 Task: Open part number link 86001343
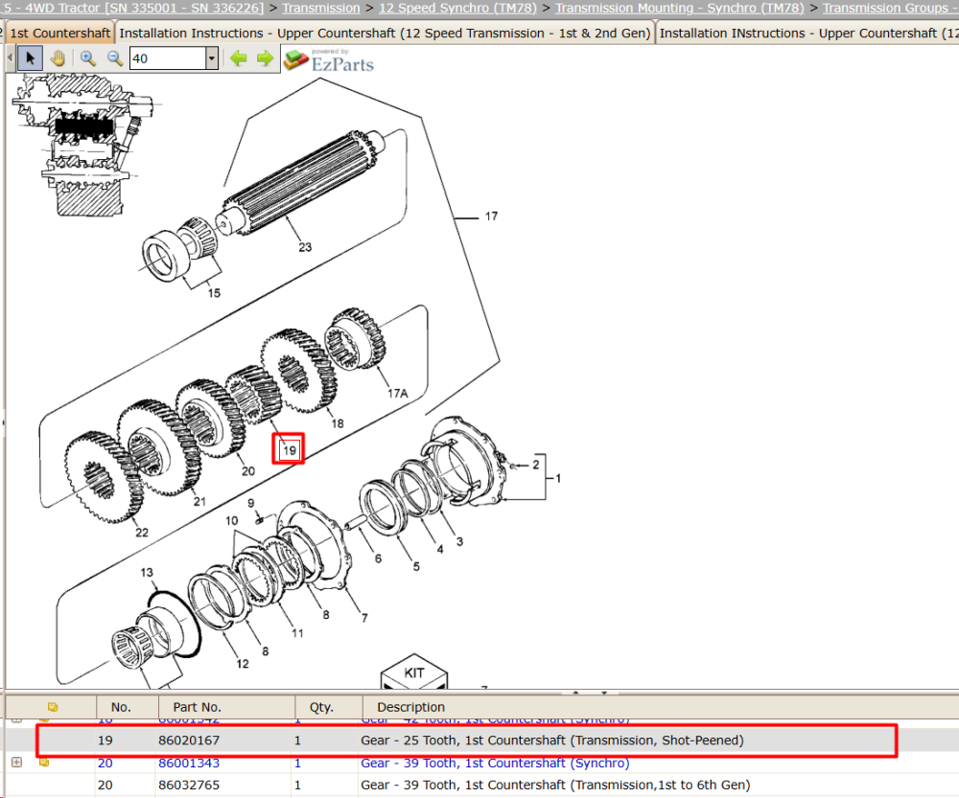188,763
